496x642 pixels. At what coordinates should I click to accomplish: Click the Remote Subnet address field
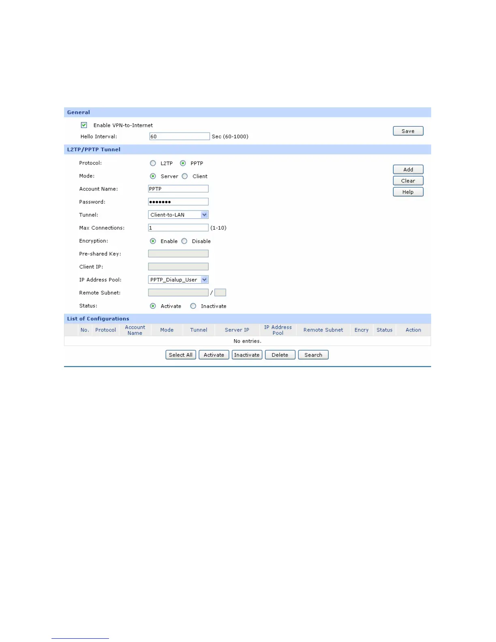[x=178, y=293]
